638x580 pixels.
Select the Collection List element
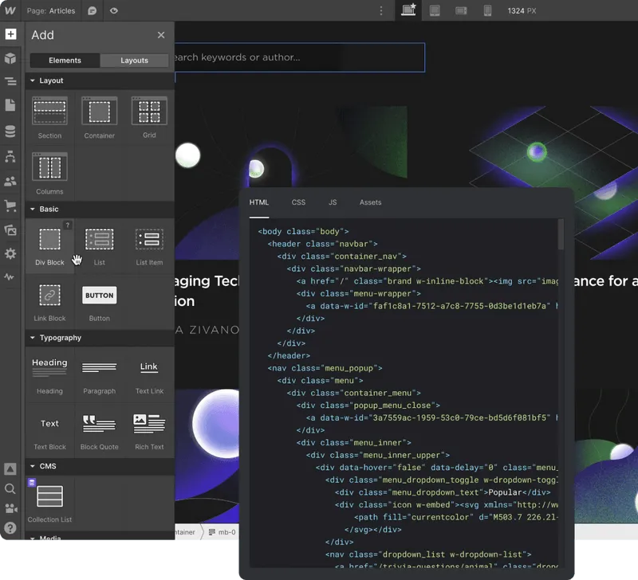pyautogui.click(x=49, y=503)
